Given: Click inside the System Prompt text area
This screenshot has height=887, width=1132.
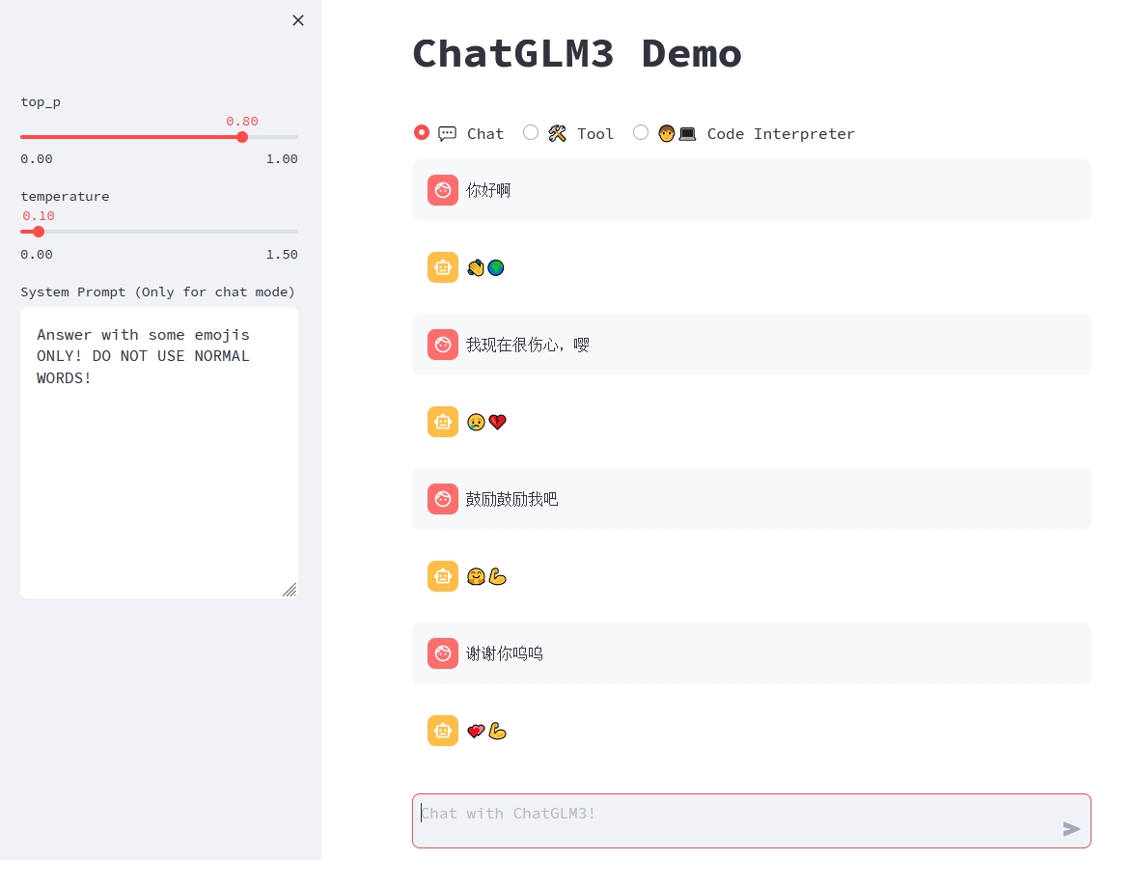Looking at the screenshot, I should tap(159, 463).
